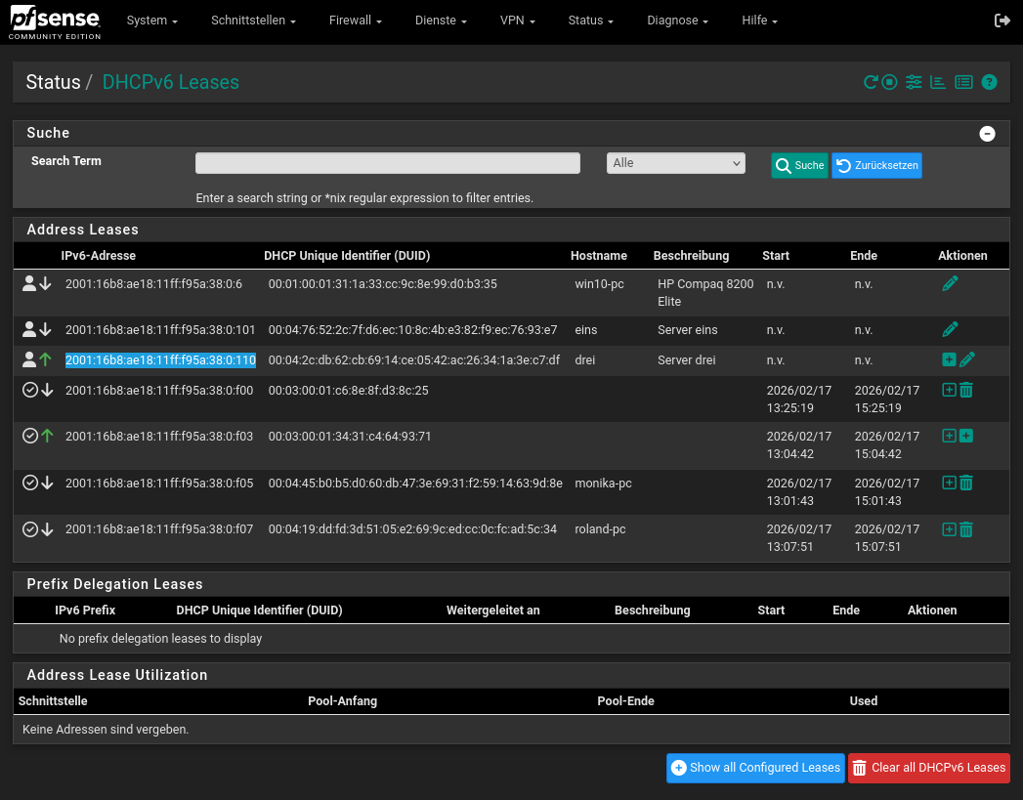This screenshot has height=800, width=1023.
Task: Click Clear all DHCPv6 Leases
Action: 928,768
